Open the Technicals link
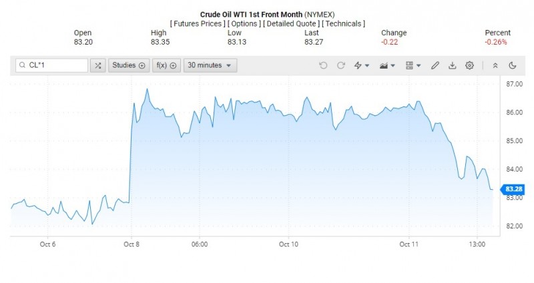This screenshot has width=534, height=283. (344, 24)
